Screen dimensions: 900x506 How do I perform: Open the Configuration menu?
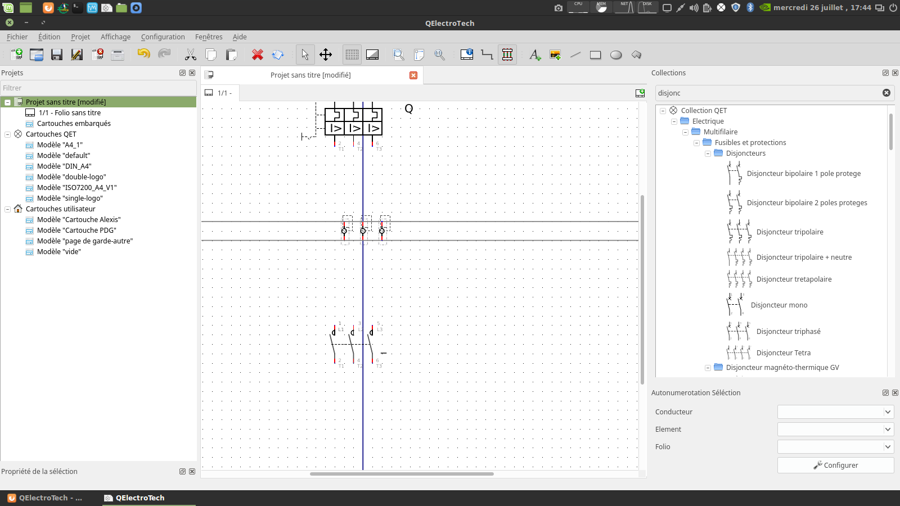(163, 37)
